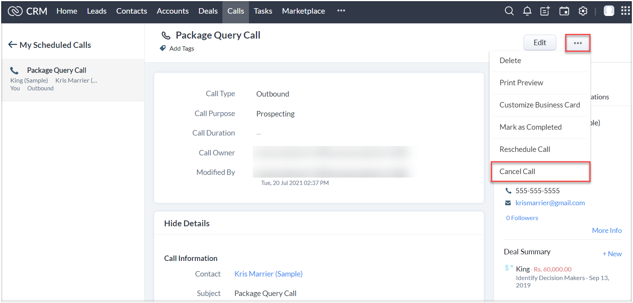Switch to the Deals tab
The image size is (633, 303).
pos(208,11)
